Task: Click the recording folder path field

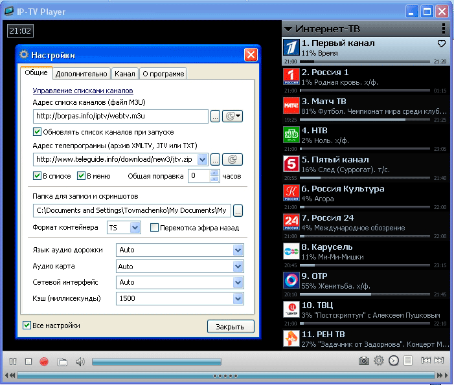Action: (132, 210)
